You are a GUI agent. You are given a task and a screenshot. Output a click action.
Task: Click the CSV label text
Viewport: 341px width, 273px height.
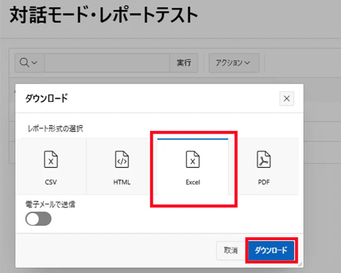click(x=51, y=182)
